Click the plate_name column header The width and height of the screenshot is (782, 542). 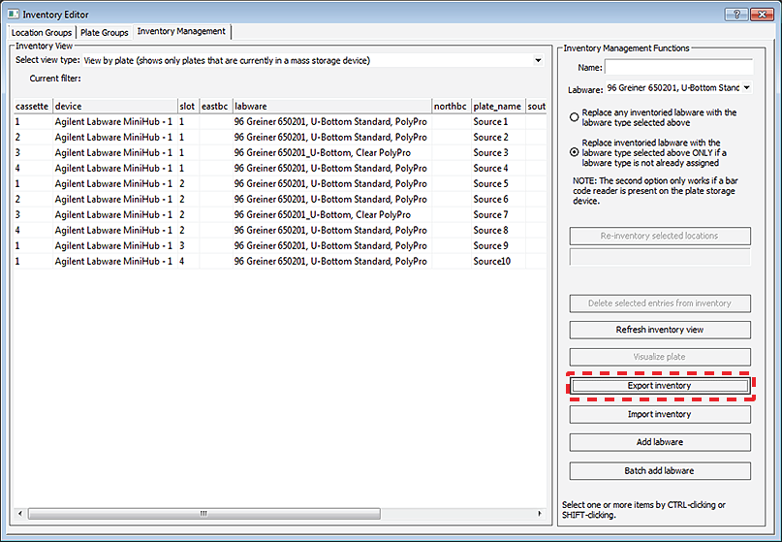(x=496, y=106)
